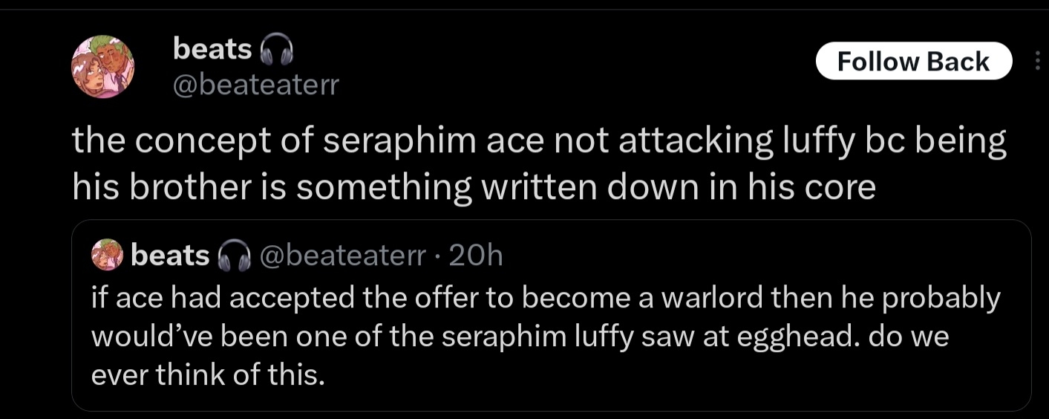1049x419 pixels.
Task: Click the headphones emoji in the quoted tweet
Action: [x=232, y=256]
